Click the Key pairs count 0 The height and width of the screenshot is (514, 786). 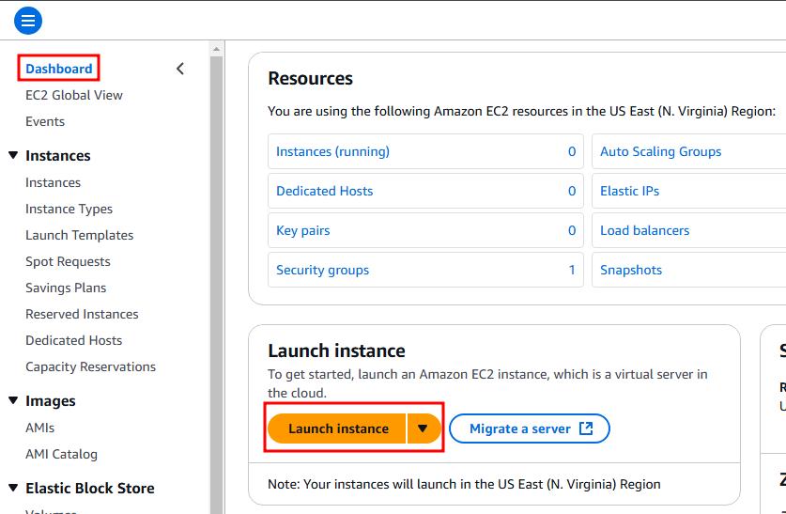pyautogui.click(x=572, y=230)
